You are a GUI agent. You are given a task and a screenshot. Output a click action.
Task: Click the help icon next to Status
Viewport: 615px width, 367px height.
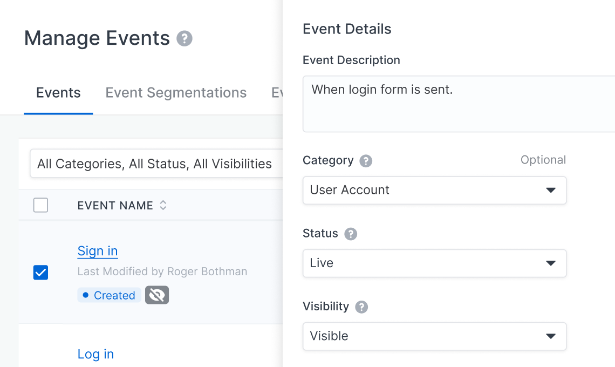pos(351,234)
